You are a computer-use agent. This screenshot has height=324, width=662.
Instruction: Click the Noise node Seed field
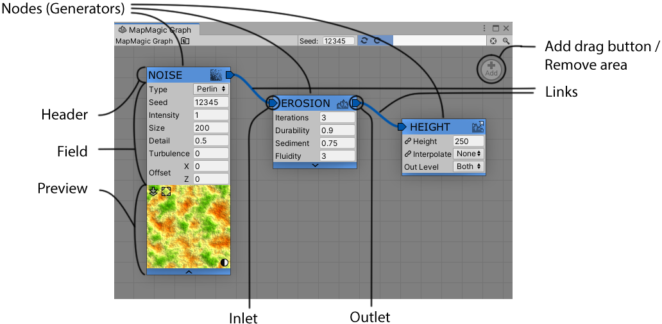coord(211,102)
